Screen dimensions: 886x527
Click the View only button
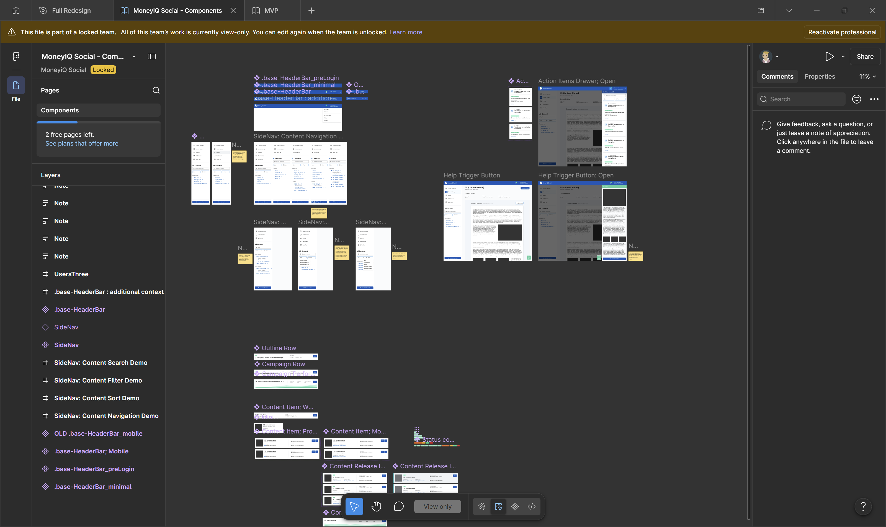[x=437, y=507]
